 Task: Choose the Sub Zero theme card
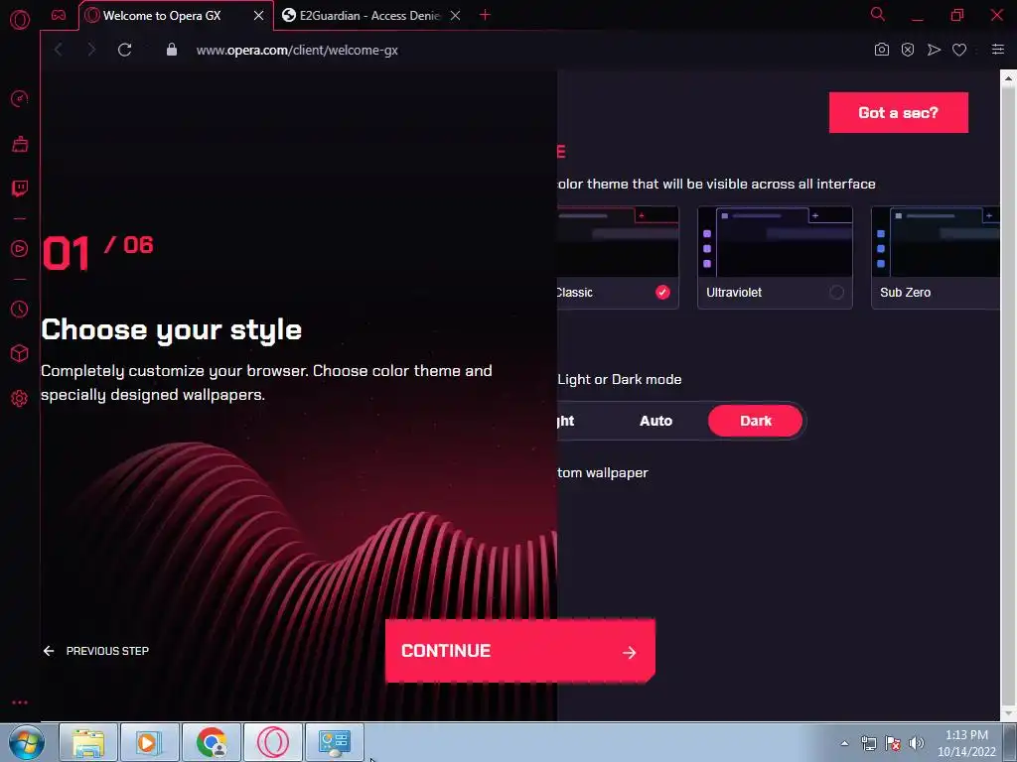coord(935,257)
